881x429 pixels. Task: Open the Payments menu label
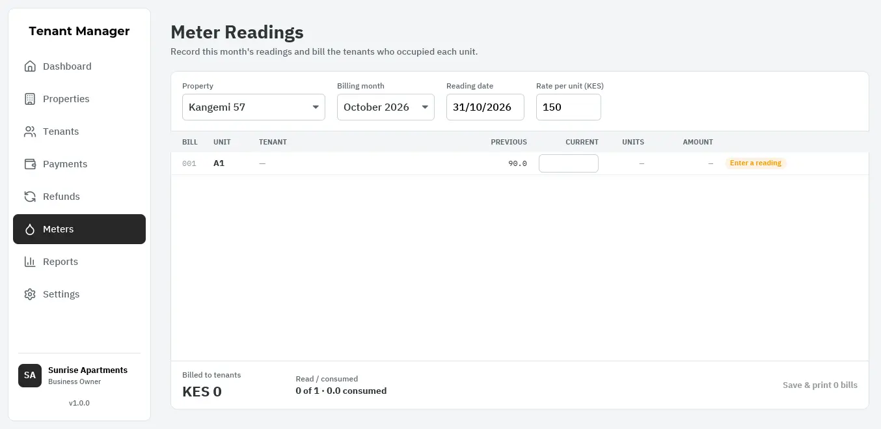click(x=65, y=164)
